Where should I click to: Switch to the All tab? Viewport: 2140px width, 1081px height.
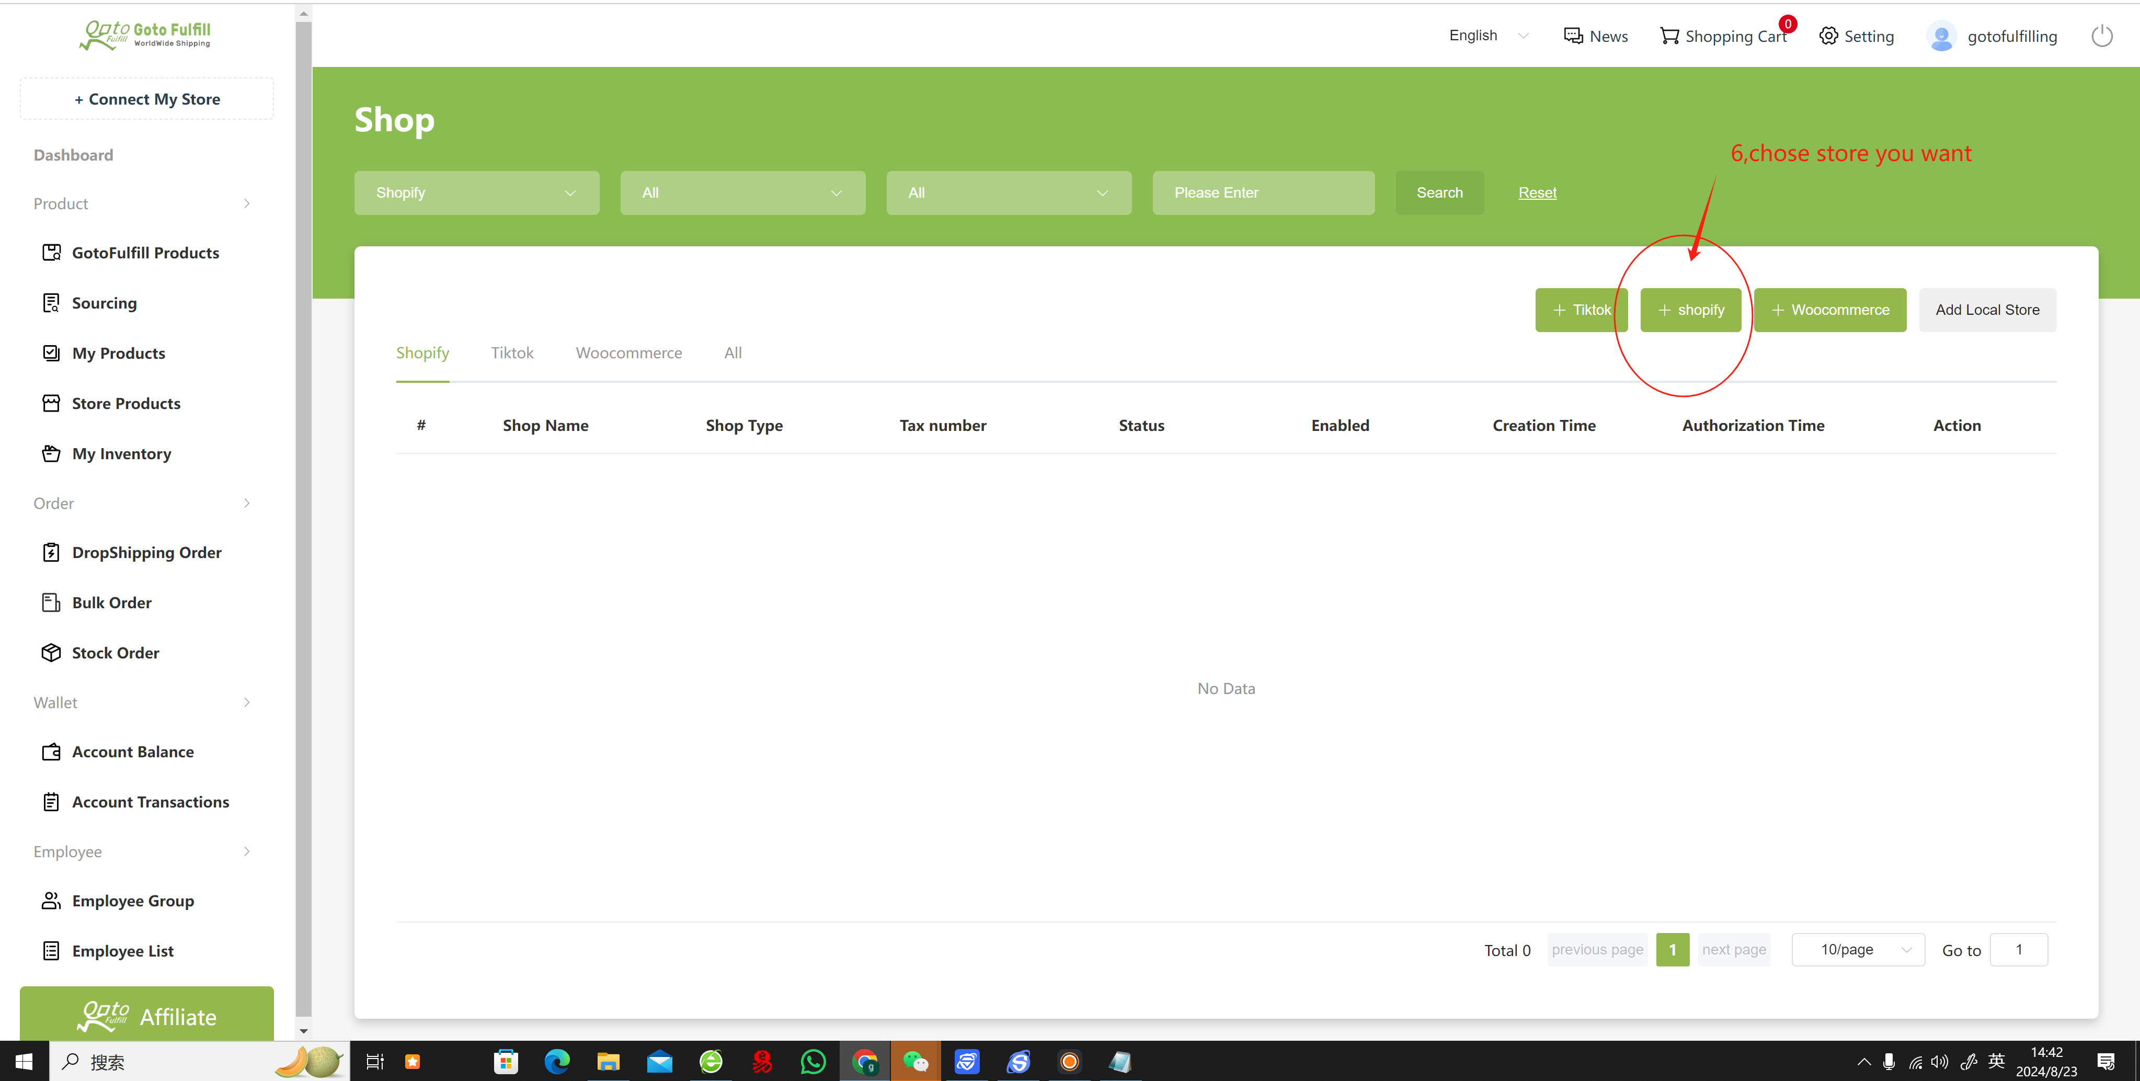(733, 353)
